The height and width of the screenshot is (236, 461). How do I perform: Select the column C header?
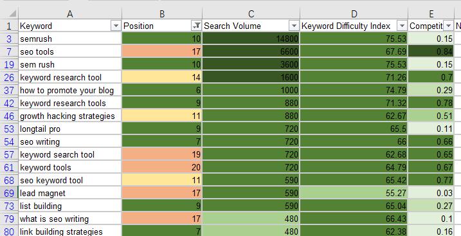[251, 14]
